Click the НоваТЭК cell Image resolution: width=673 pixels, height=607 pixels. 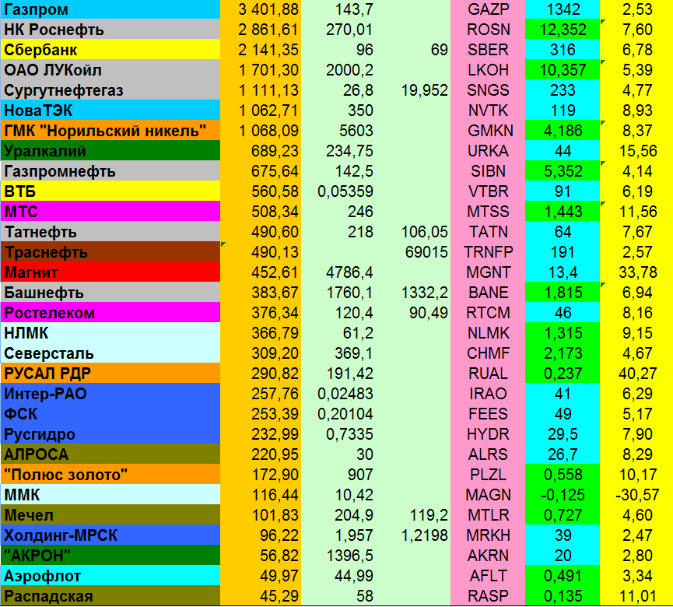pyautogui.click(x=110, y=111)
